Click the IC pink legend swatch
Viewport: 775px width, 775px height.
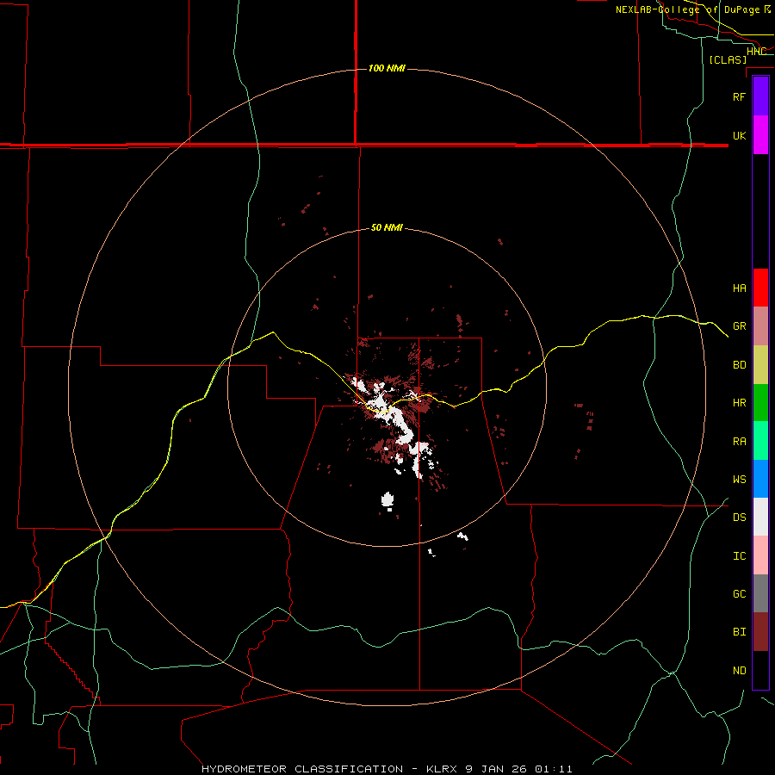point(760,555)
